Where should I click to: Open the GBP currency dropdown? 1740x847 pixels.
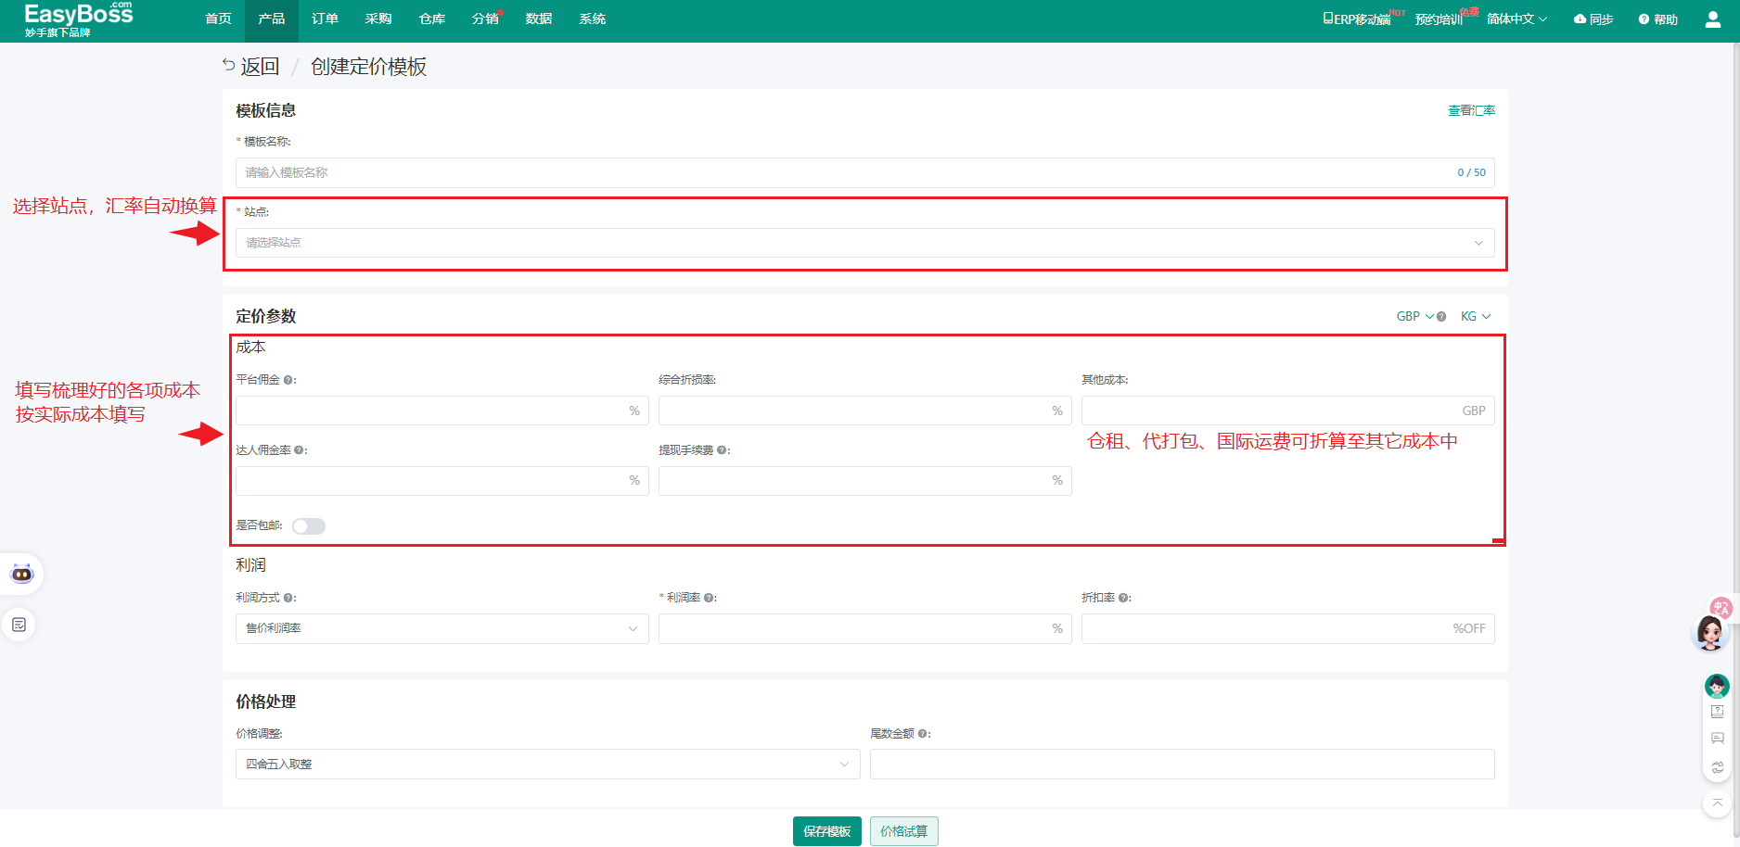click(1414, 317)
